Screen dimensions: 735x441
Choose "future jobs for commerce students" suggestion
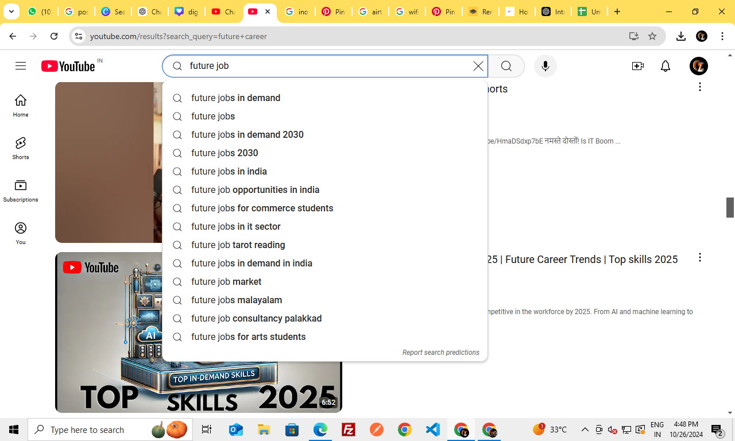tap(325, 208)
